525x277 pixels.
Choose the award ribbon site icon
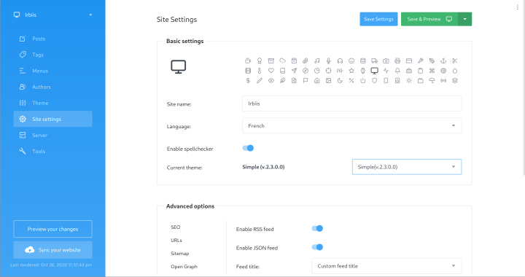[259, 61]
